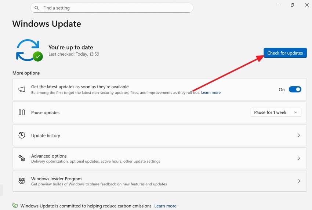312x210 pixels.
Task: Click the You're up to date status text
Action: pos(70,47)
